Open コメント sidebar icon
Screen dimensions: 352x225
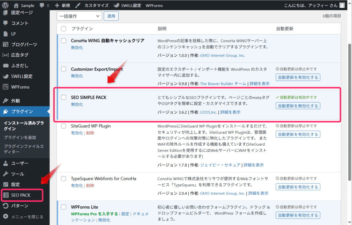pos(5,23)
